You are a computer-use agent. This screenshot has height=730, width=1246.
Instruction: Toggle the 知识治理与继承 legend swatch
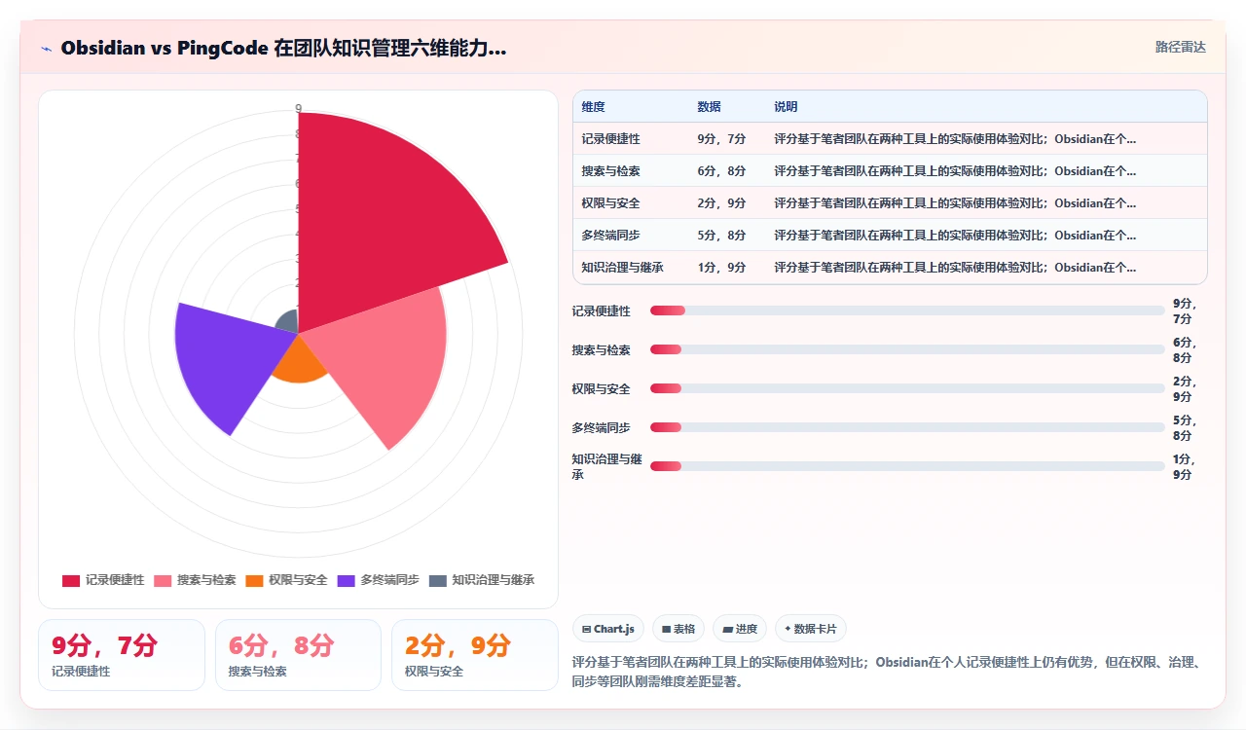click(x=437, y=580)
